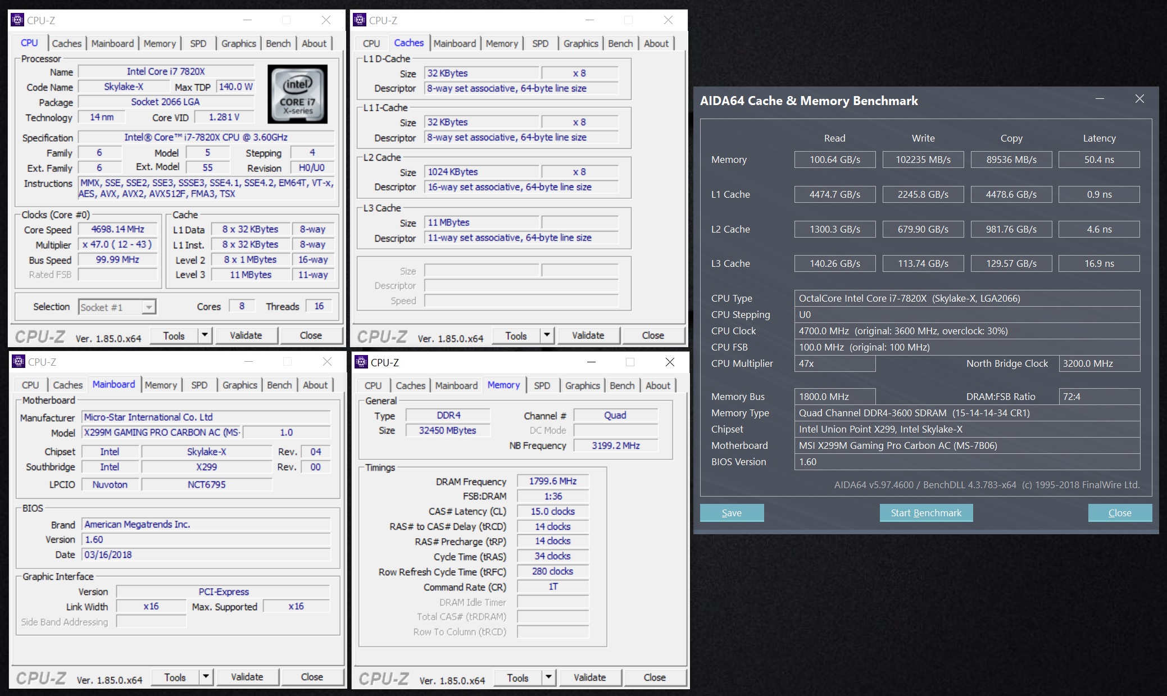This screenshot has height=696, width=1167.
Task: Click Save in AIDA64 benchmark
Action: coord(732,512)
